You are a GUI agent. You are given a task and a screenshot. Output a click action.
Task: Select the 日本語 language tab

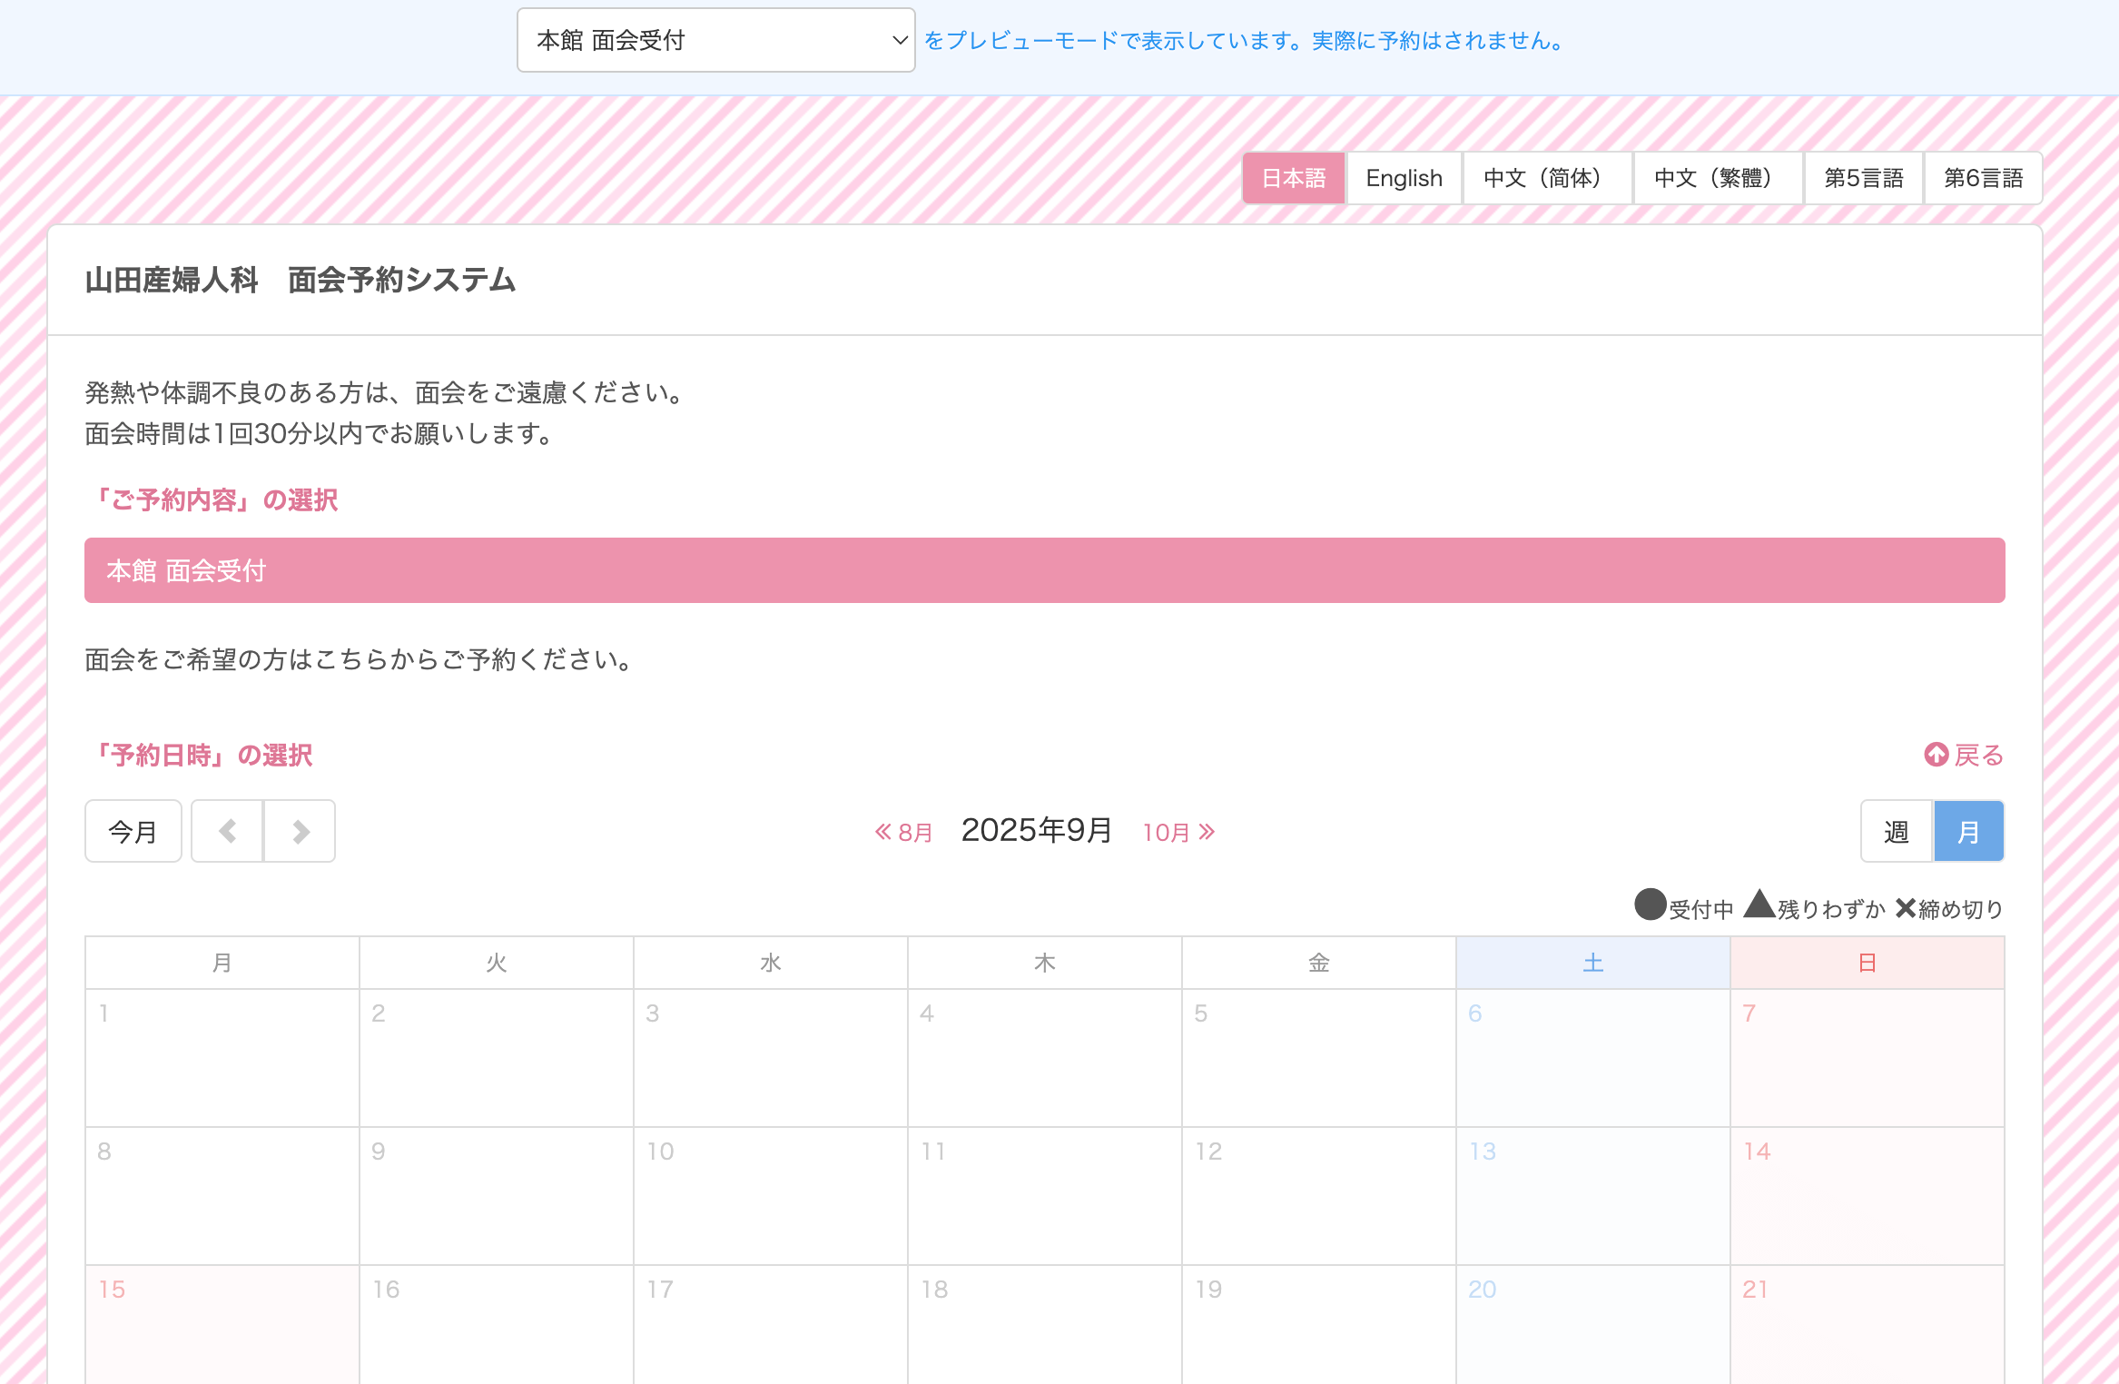tap(1293, 178)
